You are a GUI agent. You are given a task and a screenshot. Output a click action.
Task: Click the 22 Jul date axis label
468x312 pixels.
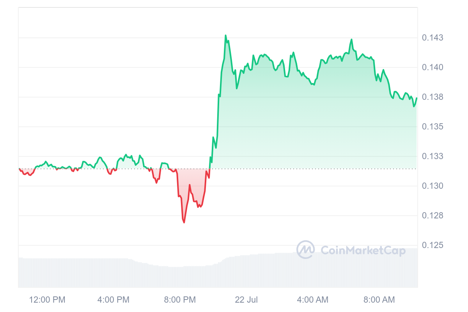coord(246,300)
